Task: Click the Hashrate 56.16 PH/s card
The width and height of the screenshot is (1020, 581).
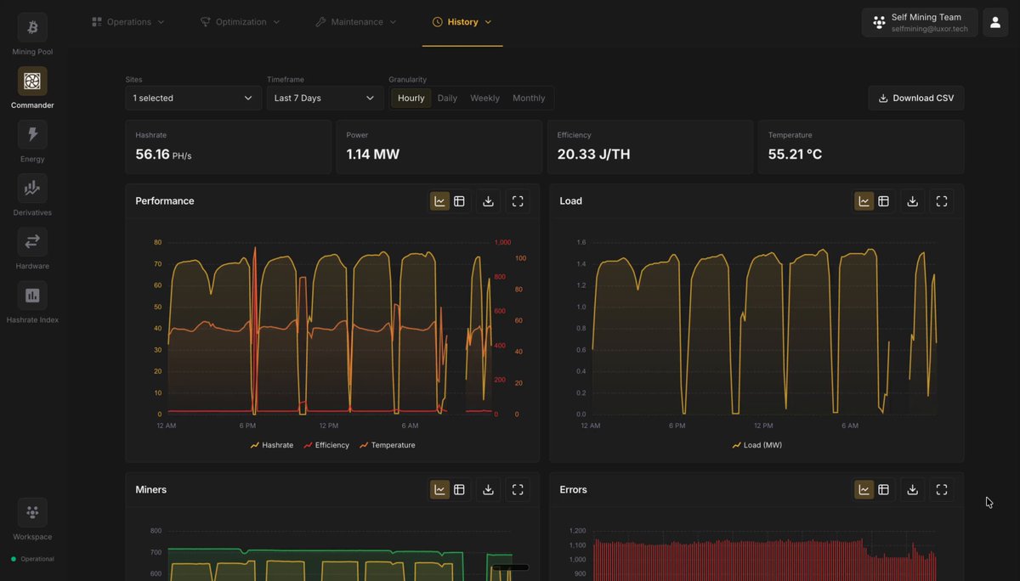Action: [229, 147]
